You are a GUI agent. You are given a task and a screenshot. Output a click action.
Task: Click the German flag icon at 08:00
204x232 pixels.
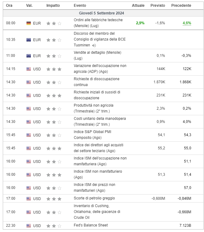pyautogui.click(x=29, y=23)
